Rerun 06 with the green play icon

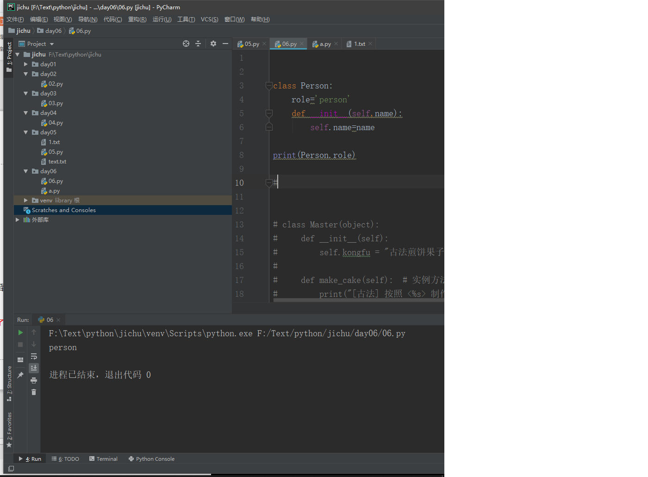[20, 333]
